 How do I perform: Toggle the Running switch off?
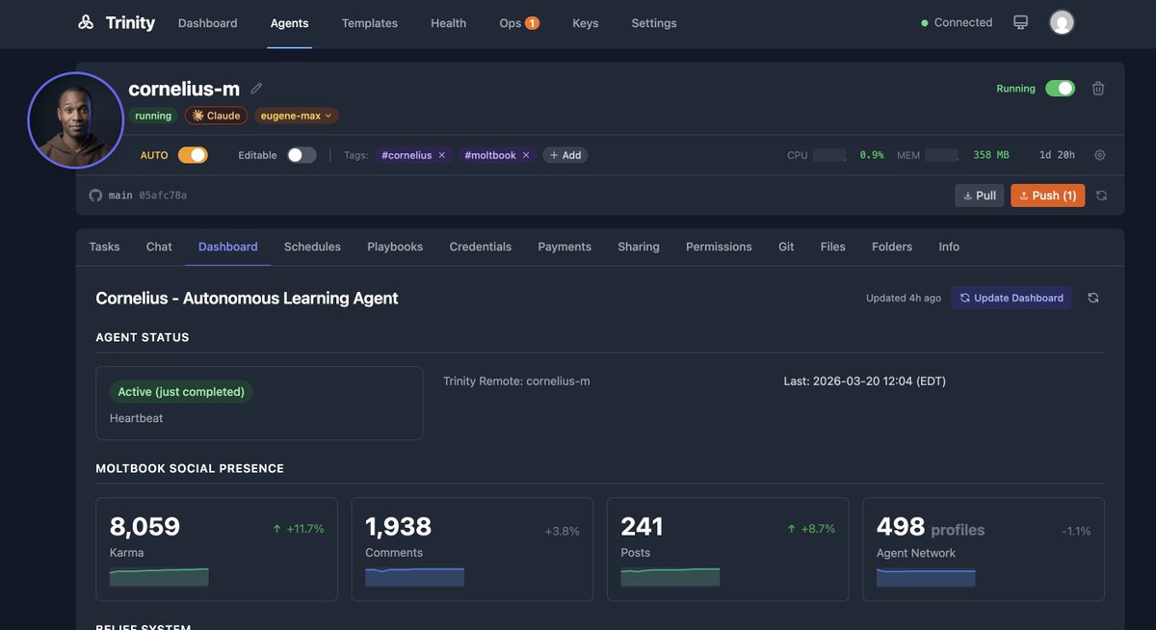tap(1060, 87)
